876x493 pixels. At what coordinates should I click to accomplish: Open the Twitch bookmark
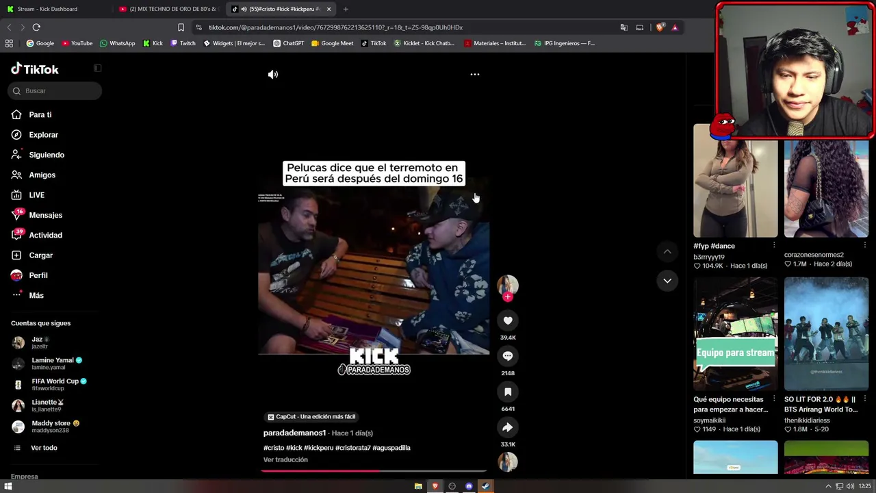click(x=183, y=43)
